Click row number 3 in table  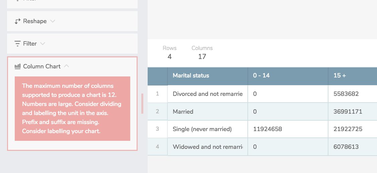pos(157,129)
